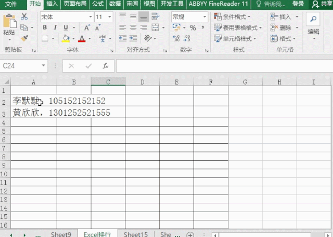Click 格式 format cells button
This screenshot has width=333, height=237.
coord(283,39)
